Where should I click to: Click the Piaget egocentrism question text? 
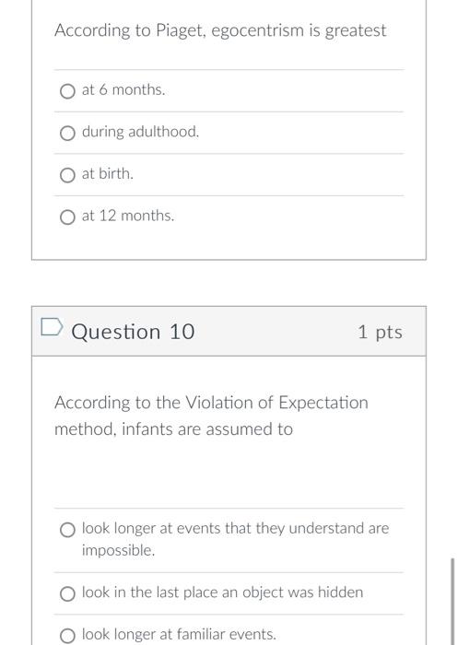[x=220, y=30]
